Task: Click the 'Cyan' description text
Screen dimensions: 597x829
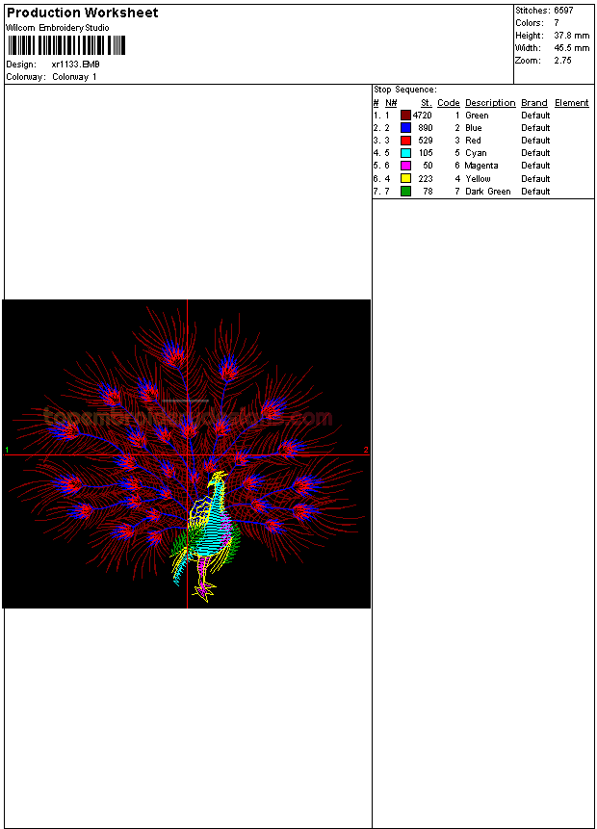Action: pos(476,153)
